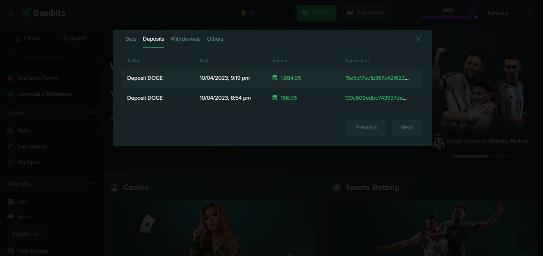This screenshot has height=256, width=543.
Task: Click the first banner carousel indicator
Action: (470, 156)
